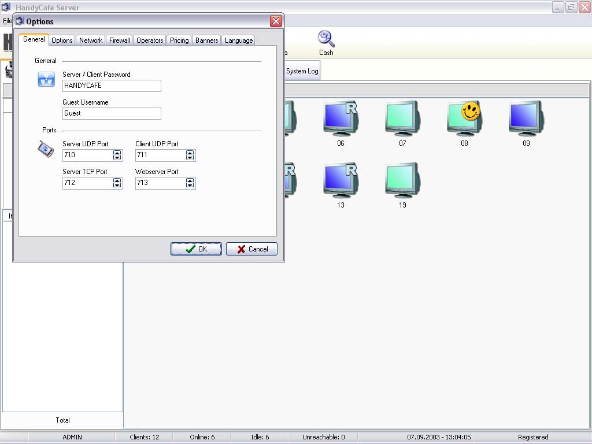Screen dimensions: 592x444
Task: Confirm settings with the OK button
Action: coord(196,249)
